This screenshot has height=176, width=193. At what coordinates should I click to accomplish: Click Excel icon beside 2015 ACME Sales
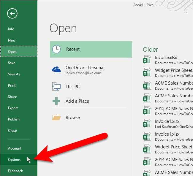pos(147,111)
